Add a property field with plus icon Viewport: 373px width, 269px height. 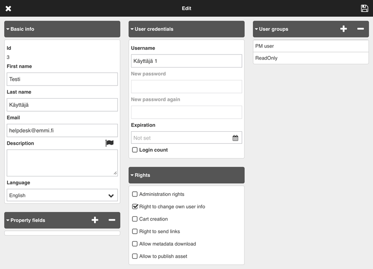(95, 220)
